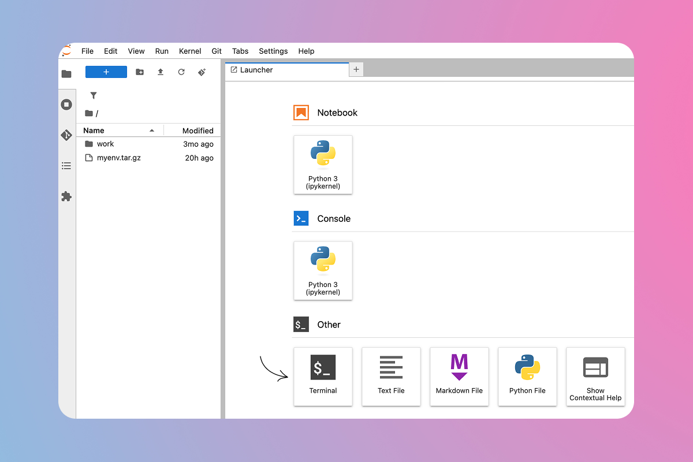Open the Kernel menu
693x462 pixels.
pos(190,51)
